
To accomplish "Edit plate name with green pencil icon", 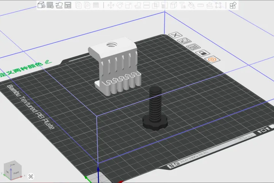I will [x=48, y=62].
